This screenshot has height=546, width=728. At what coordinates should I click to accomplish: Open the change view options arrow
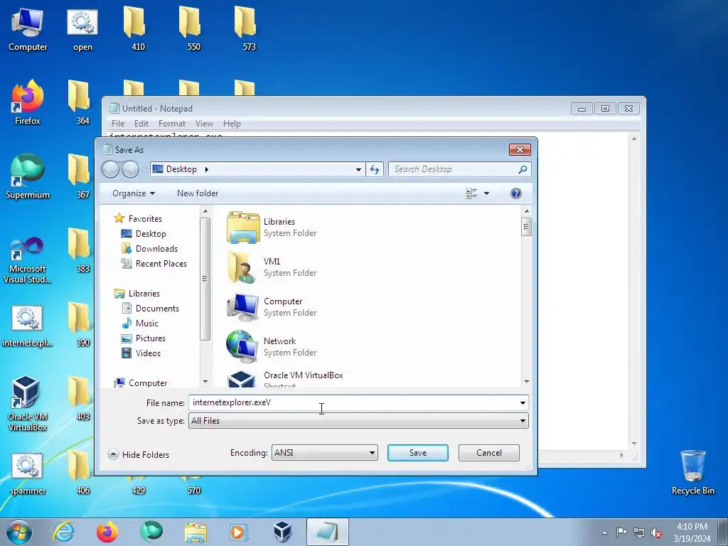(486, 193)
